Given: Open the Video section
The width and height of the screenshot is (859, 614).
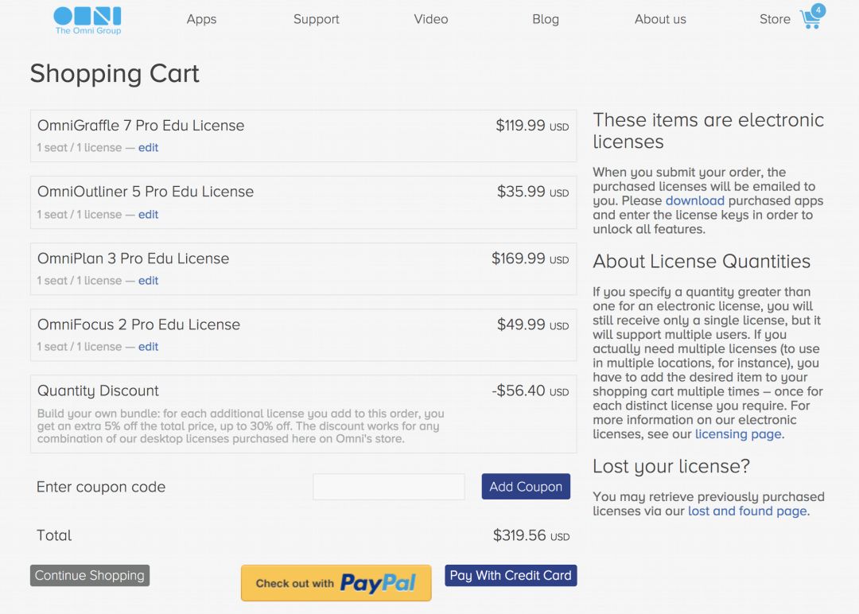Looking at the screenshot, I should pos(430,19).
